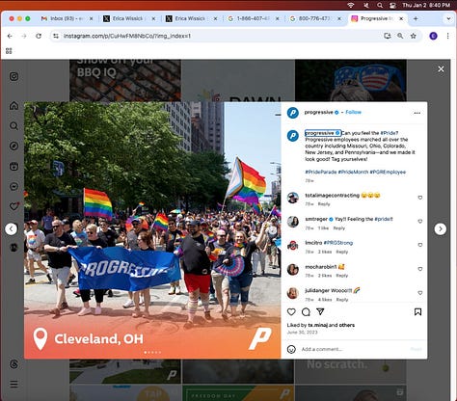Image resolution: width=457 pixels, height=401 pixels.
Task: Open a new browser tab
Action: [416, 18]
